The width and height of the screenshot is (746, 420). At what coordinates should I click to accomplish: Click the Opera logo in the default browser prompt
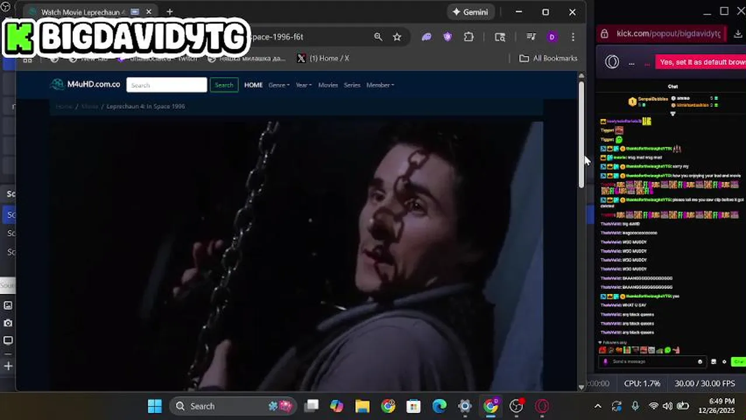coord(612,62)
